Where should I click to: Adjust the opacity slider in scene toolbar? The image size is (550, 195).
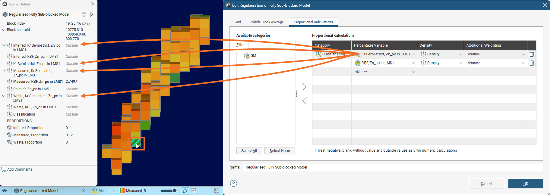click(x=169, y=191)
